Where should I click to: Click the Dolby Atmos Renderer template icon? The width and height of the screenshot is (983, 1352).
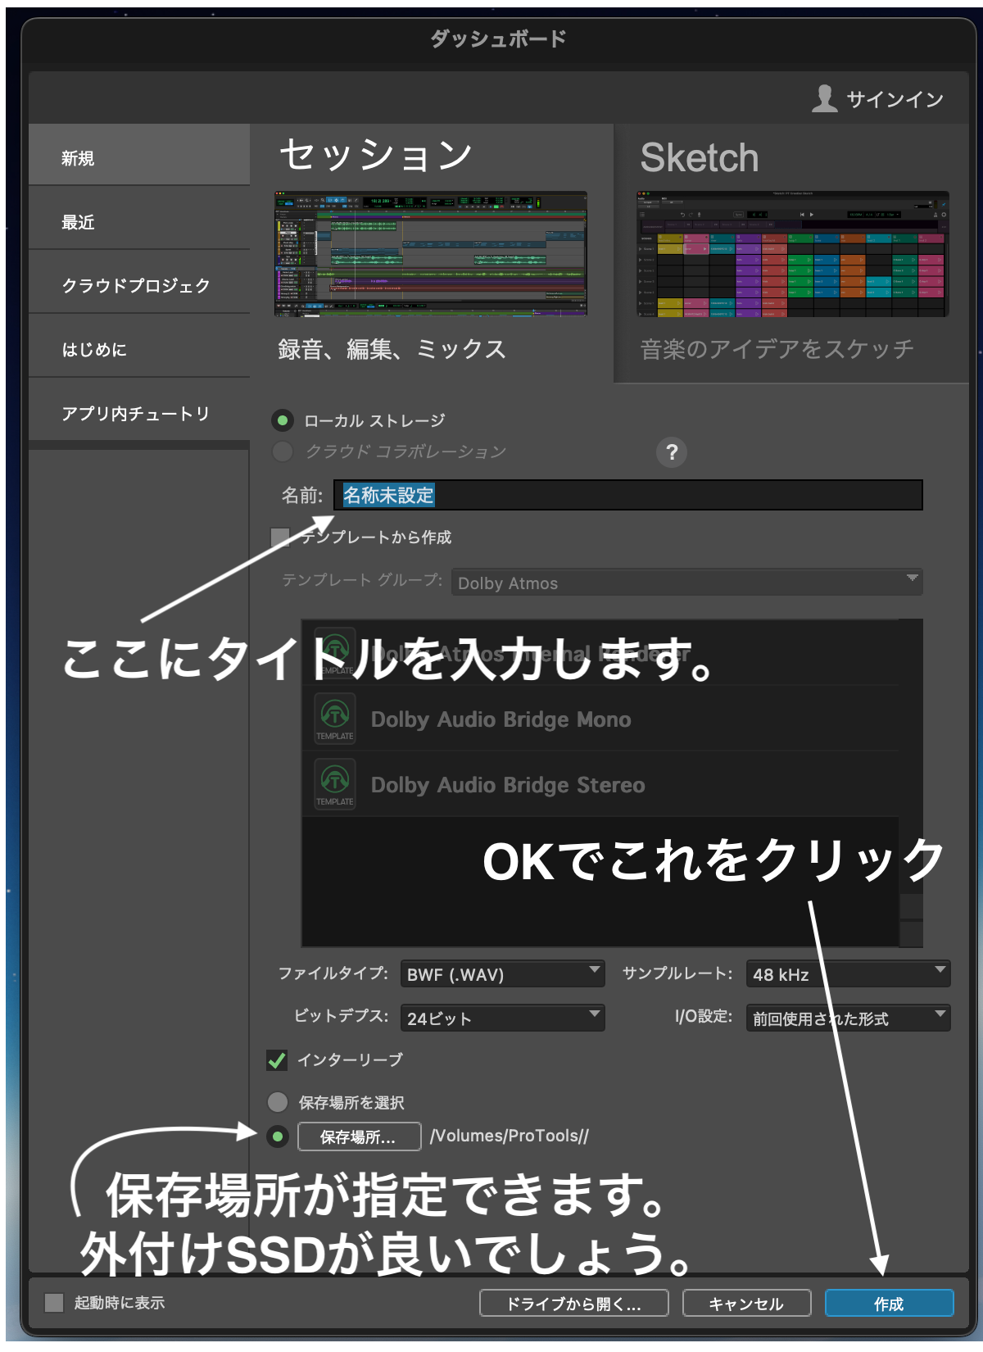(x=335, y=651)
